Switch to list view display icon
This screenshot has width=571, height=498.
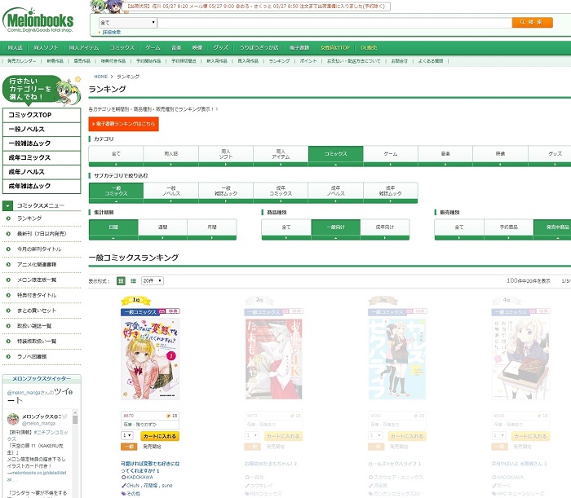pos(133,281)
